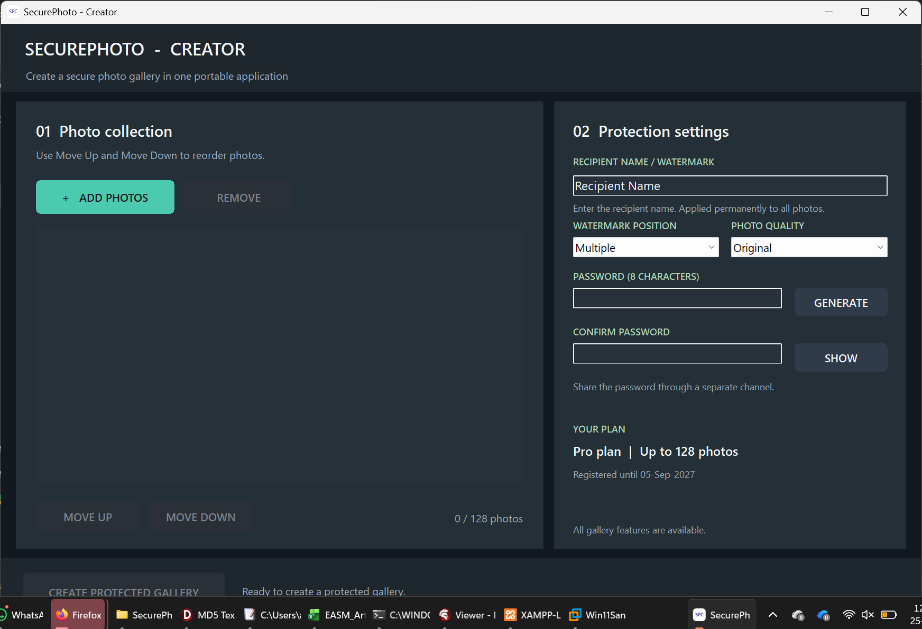Click 'Pro plan | Up to 128 photos' text
Viewport: 922px width, 629px height.
(656, 452)
